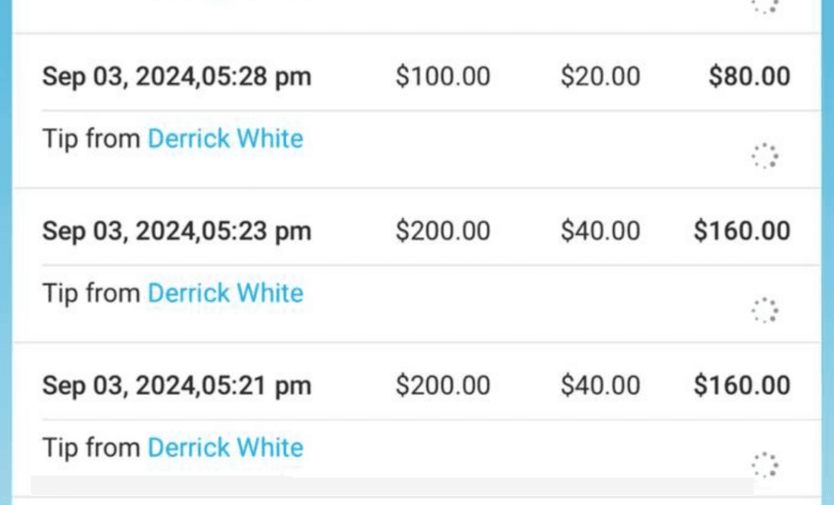Click the loading spinner in the 05:23 pm tip row
This screenshot has height=505, width=834.
(765, 310)
